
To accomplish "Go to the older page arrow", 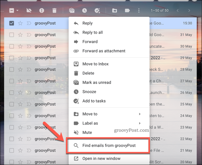I will tap(189, 10).
